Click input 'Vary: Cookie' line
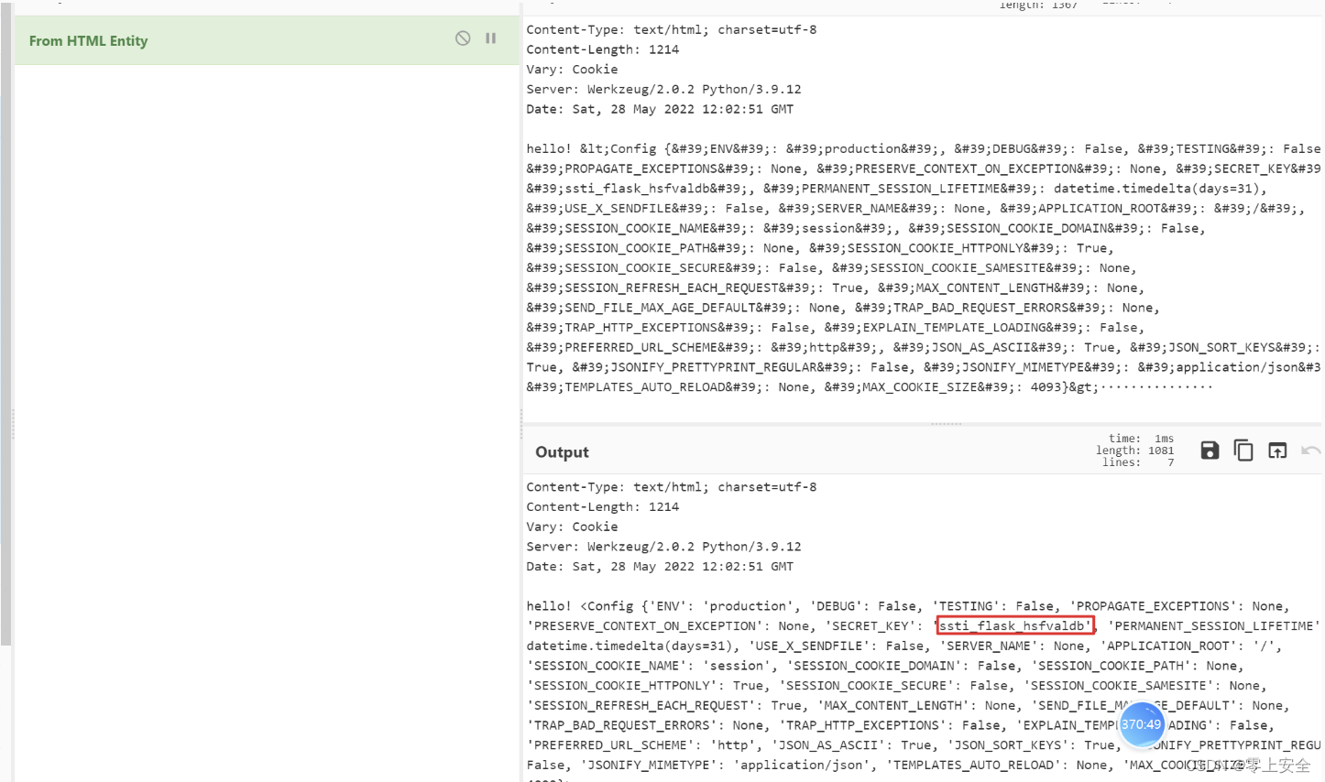This screenshot has height=782, width=1325. (572, 70)
